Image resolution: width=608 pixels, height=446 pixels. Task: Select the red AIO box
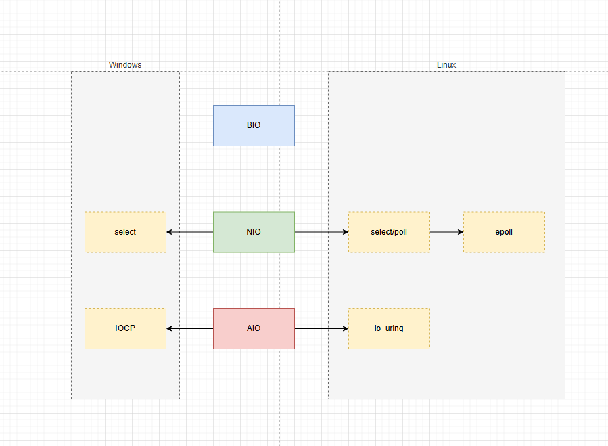(254, 328)
